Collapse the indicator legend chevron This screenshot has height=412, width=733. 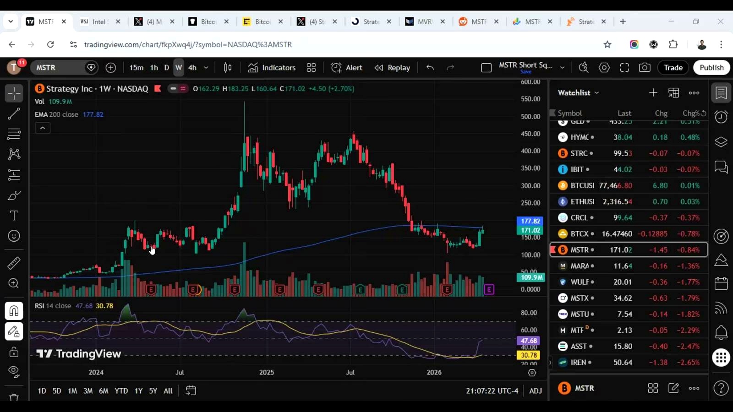point(43,128)
